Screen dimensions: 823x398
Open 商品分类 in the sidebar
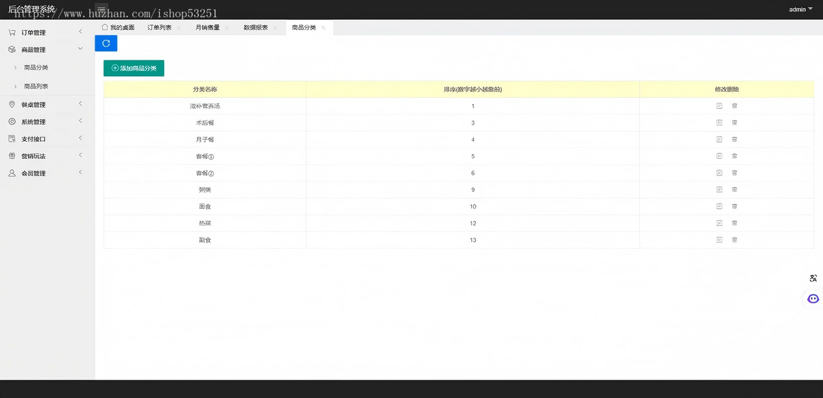36,68
